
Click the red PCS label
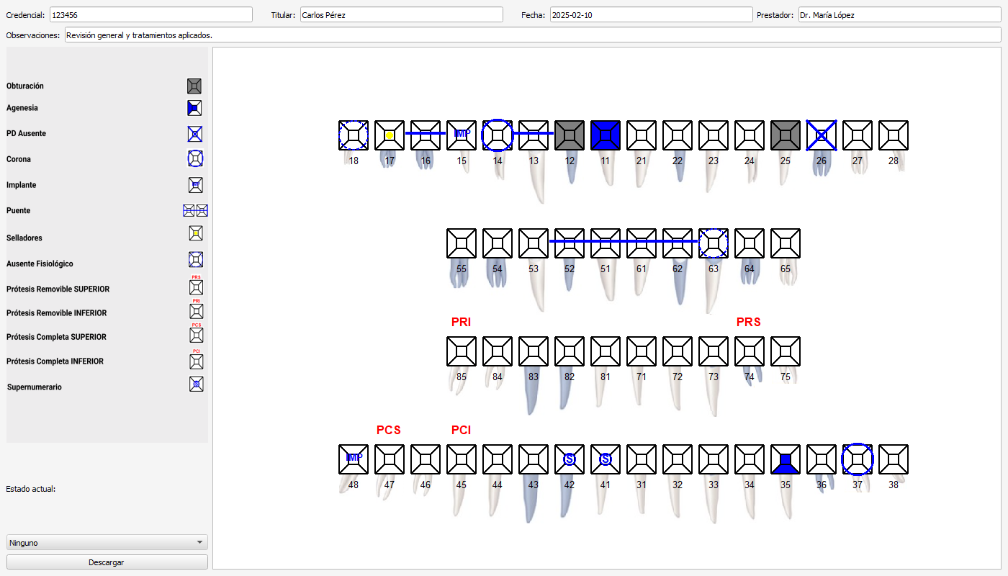pyautogui.click(x=389, y=430)
